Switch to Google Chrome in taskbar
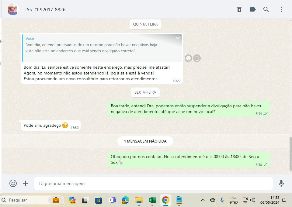The width and height of the screenshot is (292, 207). [x=165, y=200]
